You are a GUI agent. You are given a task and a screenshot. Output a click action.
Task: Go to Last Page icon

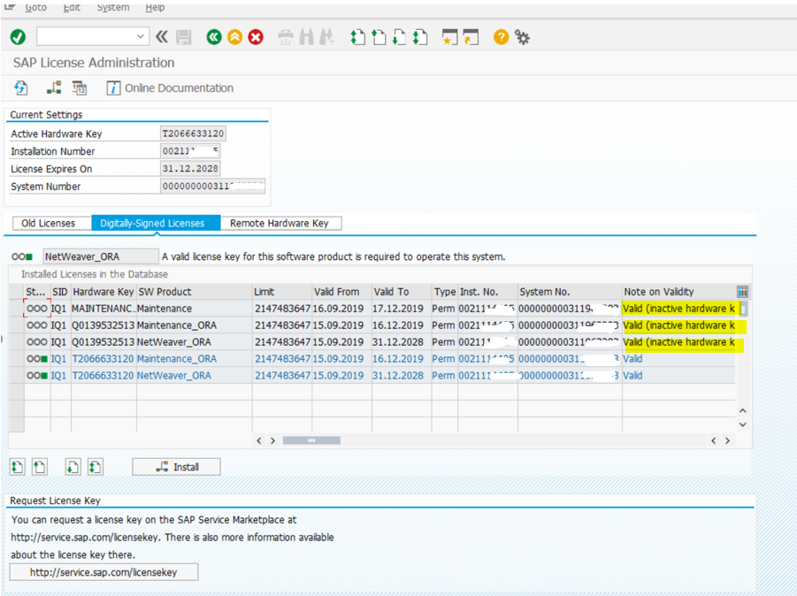pos(420,37)
